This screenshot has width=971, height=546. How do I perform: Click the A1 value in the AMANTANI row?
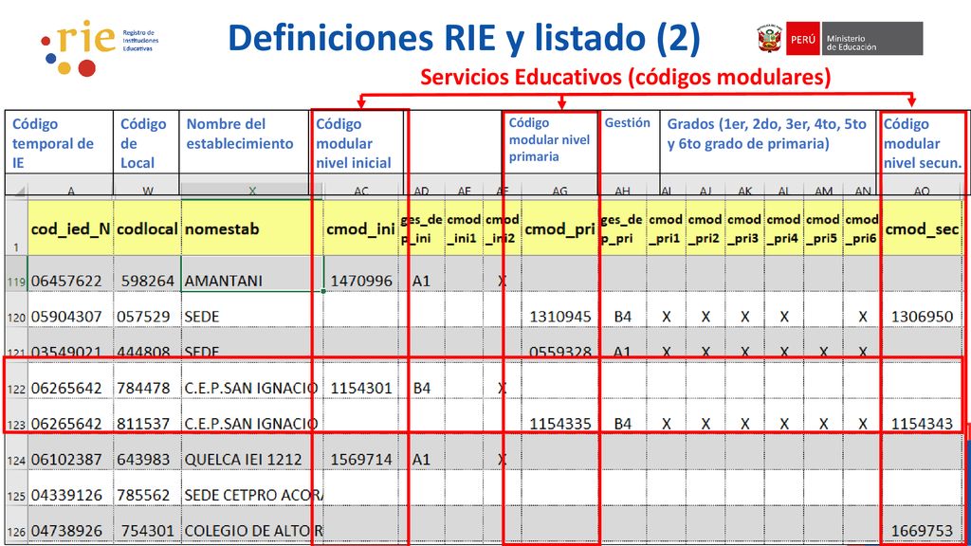[421, 281]
